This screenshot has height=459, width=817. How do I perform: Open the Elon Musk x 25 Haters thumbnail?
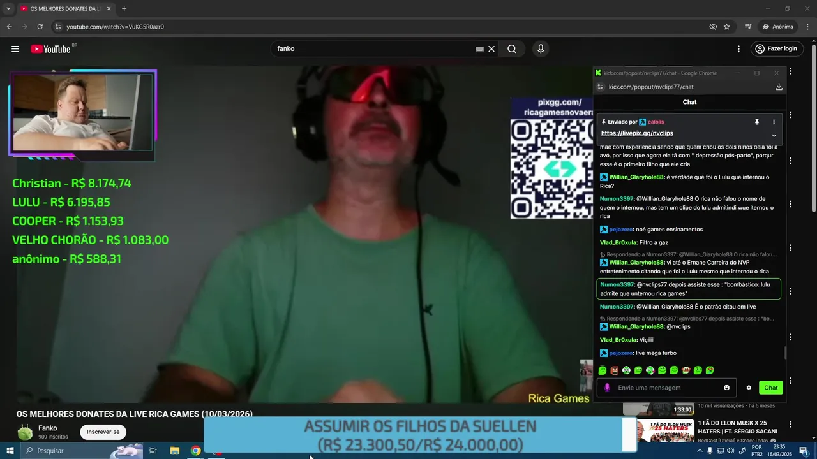click(664, 432)
